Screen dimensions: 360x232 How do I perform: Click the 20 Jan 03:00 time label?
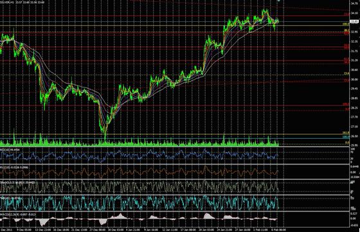(x=206, y=229)
